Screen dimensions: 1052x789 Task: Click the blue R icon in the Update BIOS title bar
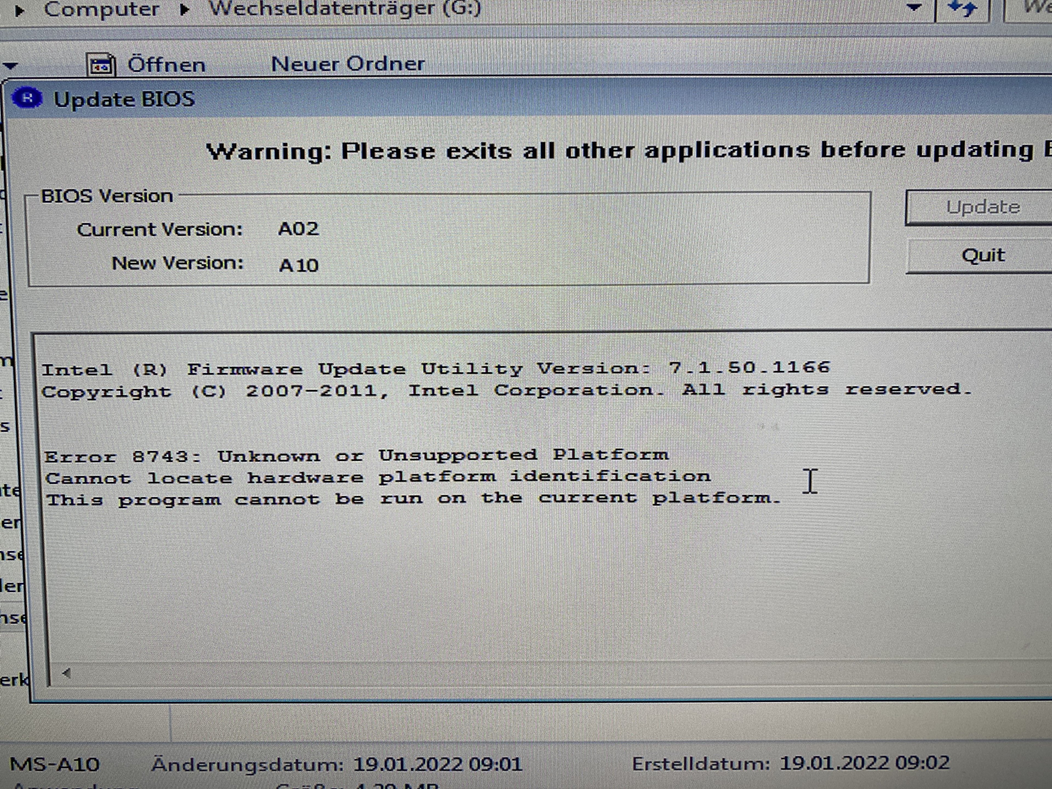pyautogui.click(x=27, y=98)
